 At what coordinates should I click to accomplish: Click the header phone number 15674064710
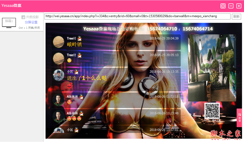(162, 29)
